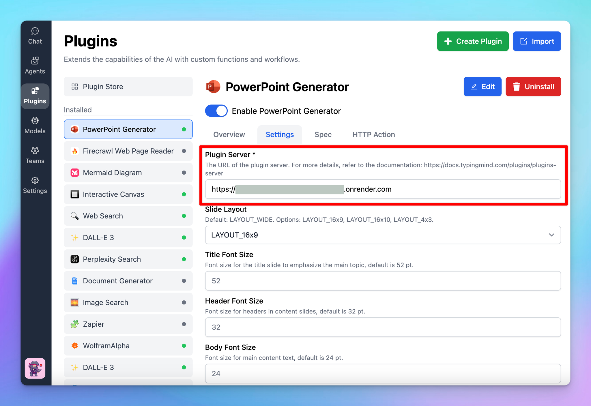Open Settings gear in left sidebar

pos(35,185)
